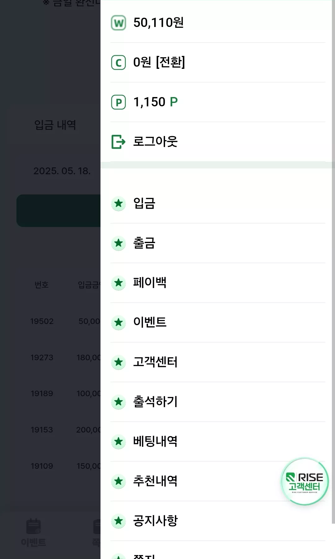Tap the 50,110원 balance amount

(159, 23)
